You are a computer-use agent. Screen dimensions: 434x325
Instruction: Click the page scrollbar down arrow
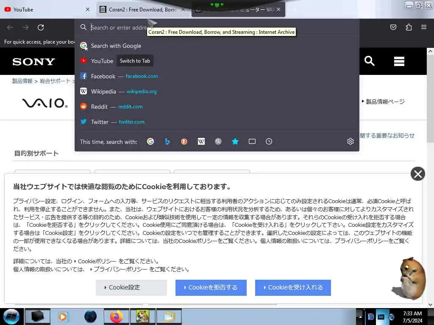tap(430, 304)
